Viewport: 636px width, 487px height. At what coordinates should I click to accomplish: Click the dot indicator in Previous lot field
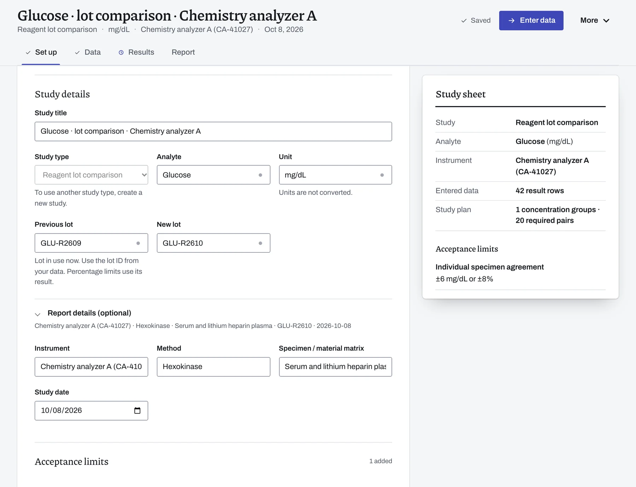coord(138,243)
